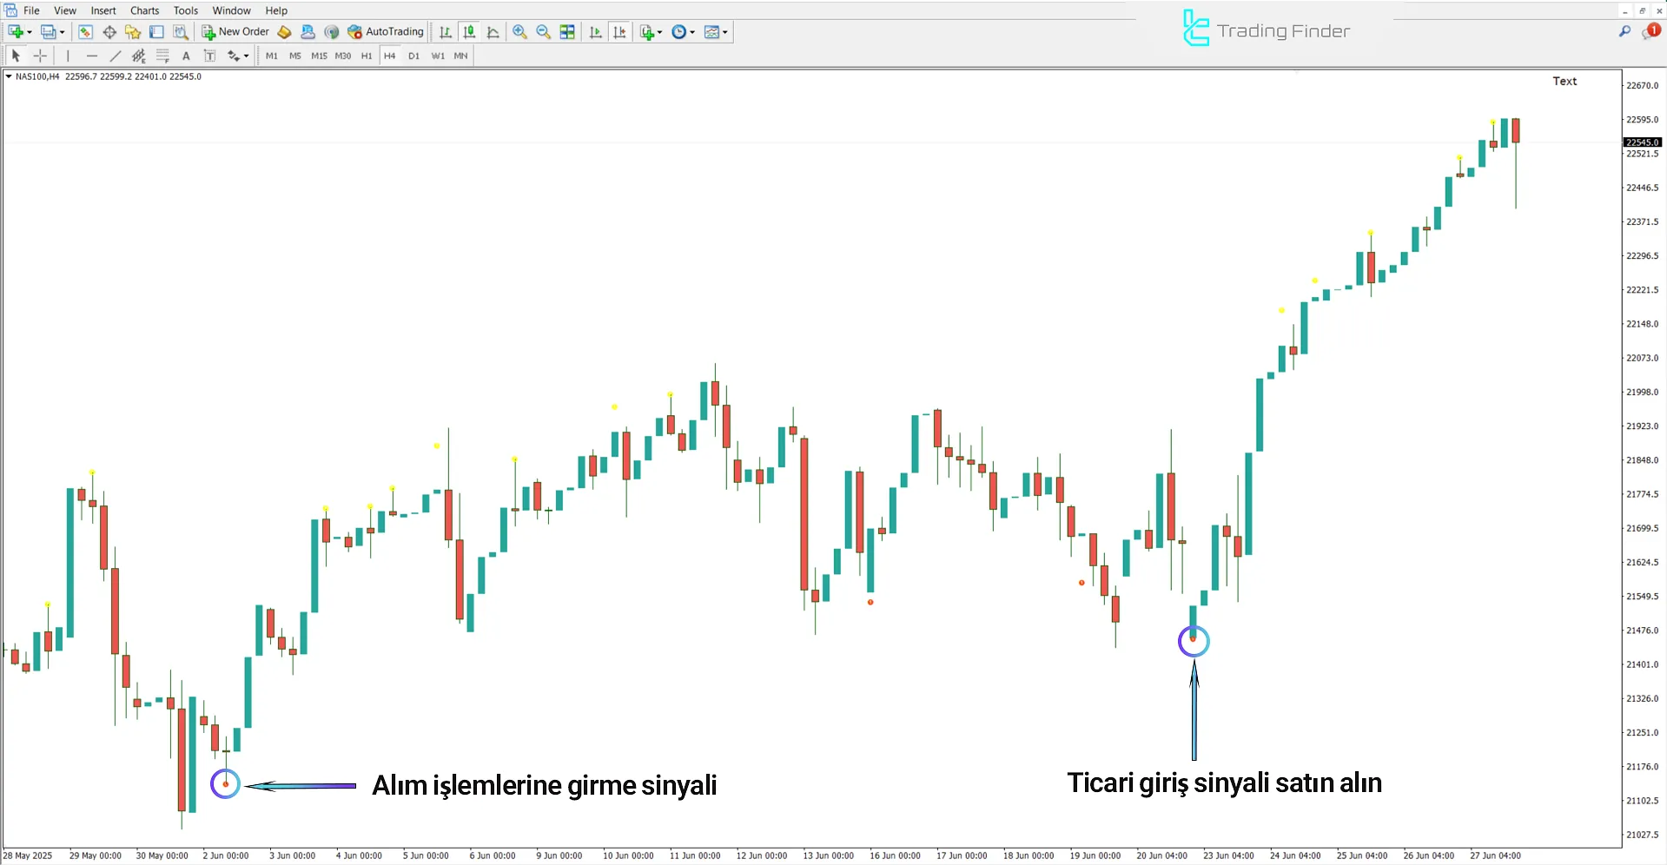Switch chart to candlestick mode
This screenshot has height=865, width=1667.
coord(469,32)
